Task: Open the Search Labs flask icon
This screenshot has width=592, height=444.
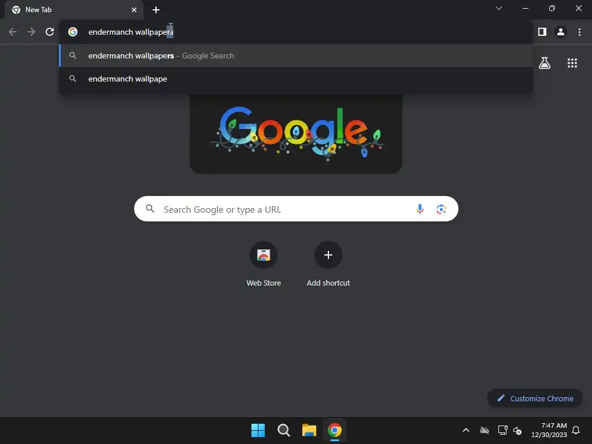Action: [x=545, y=63]
